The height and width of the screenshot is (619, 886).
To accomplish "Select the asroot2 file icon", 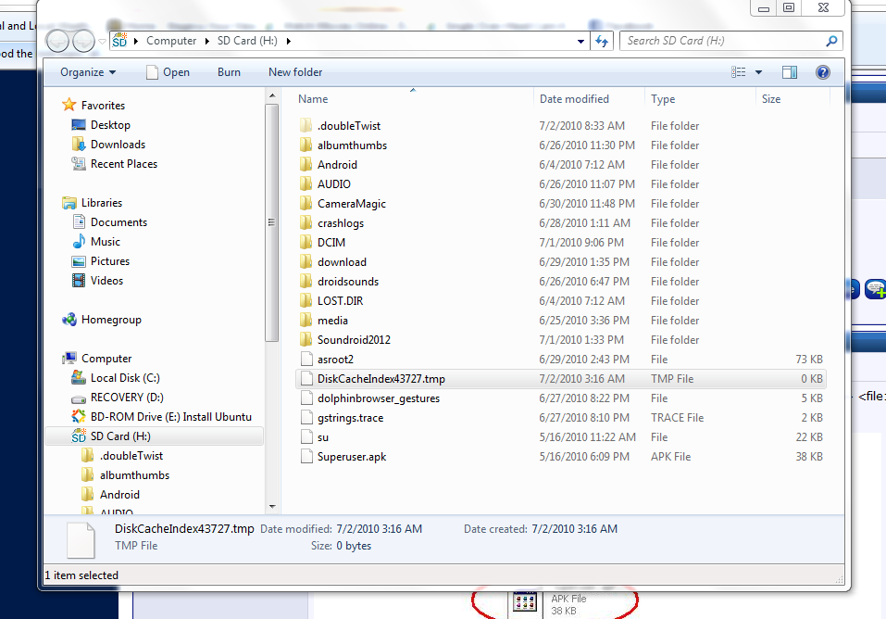I will [306, 360].
